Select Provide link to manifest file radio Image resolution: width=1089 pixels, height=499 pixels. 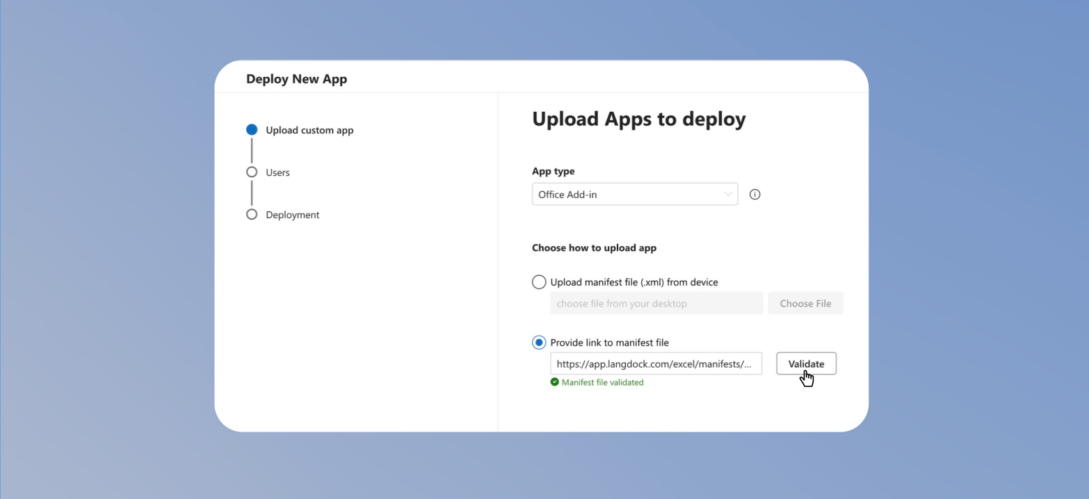point(539,343)
